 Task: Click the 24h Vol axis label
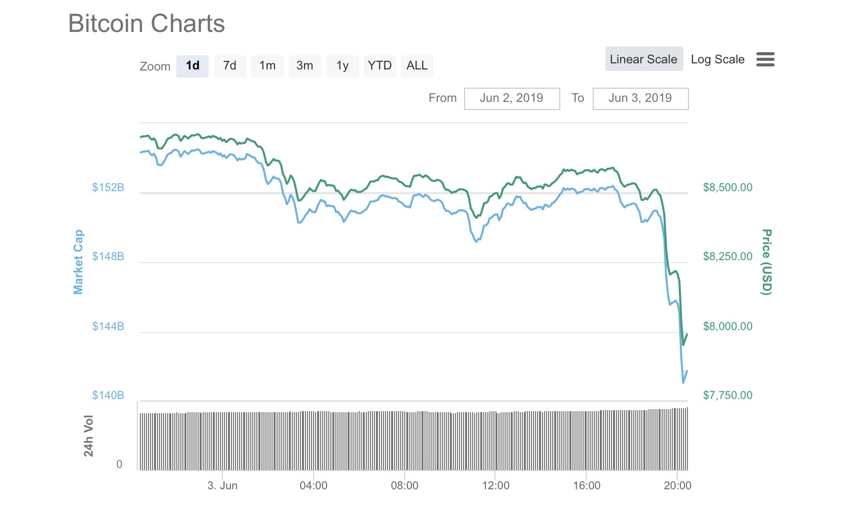[89, 436]
